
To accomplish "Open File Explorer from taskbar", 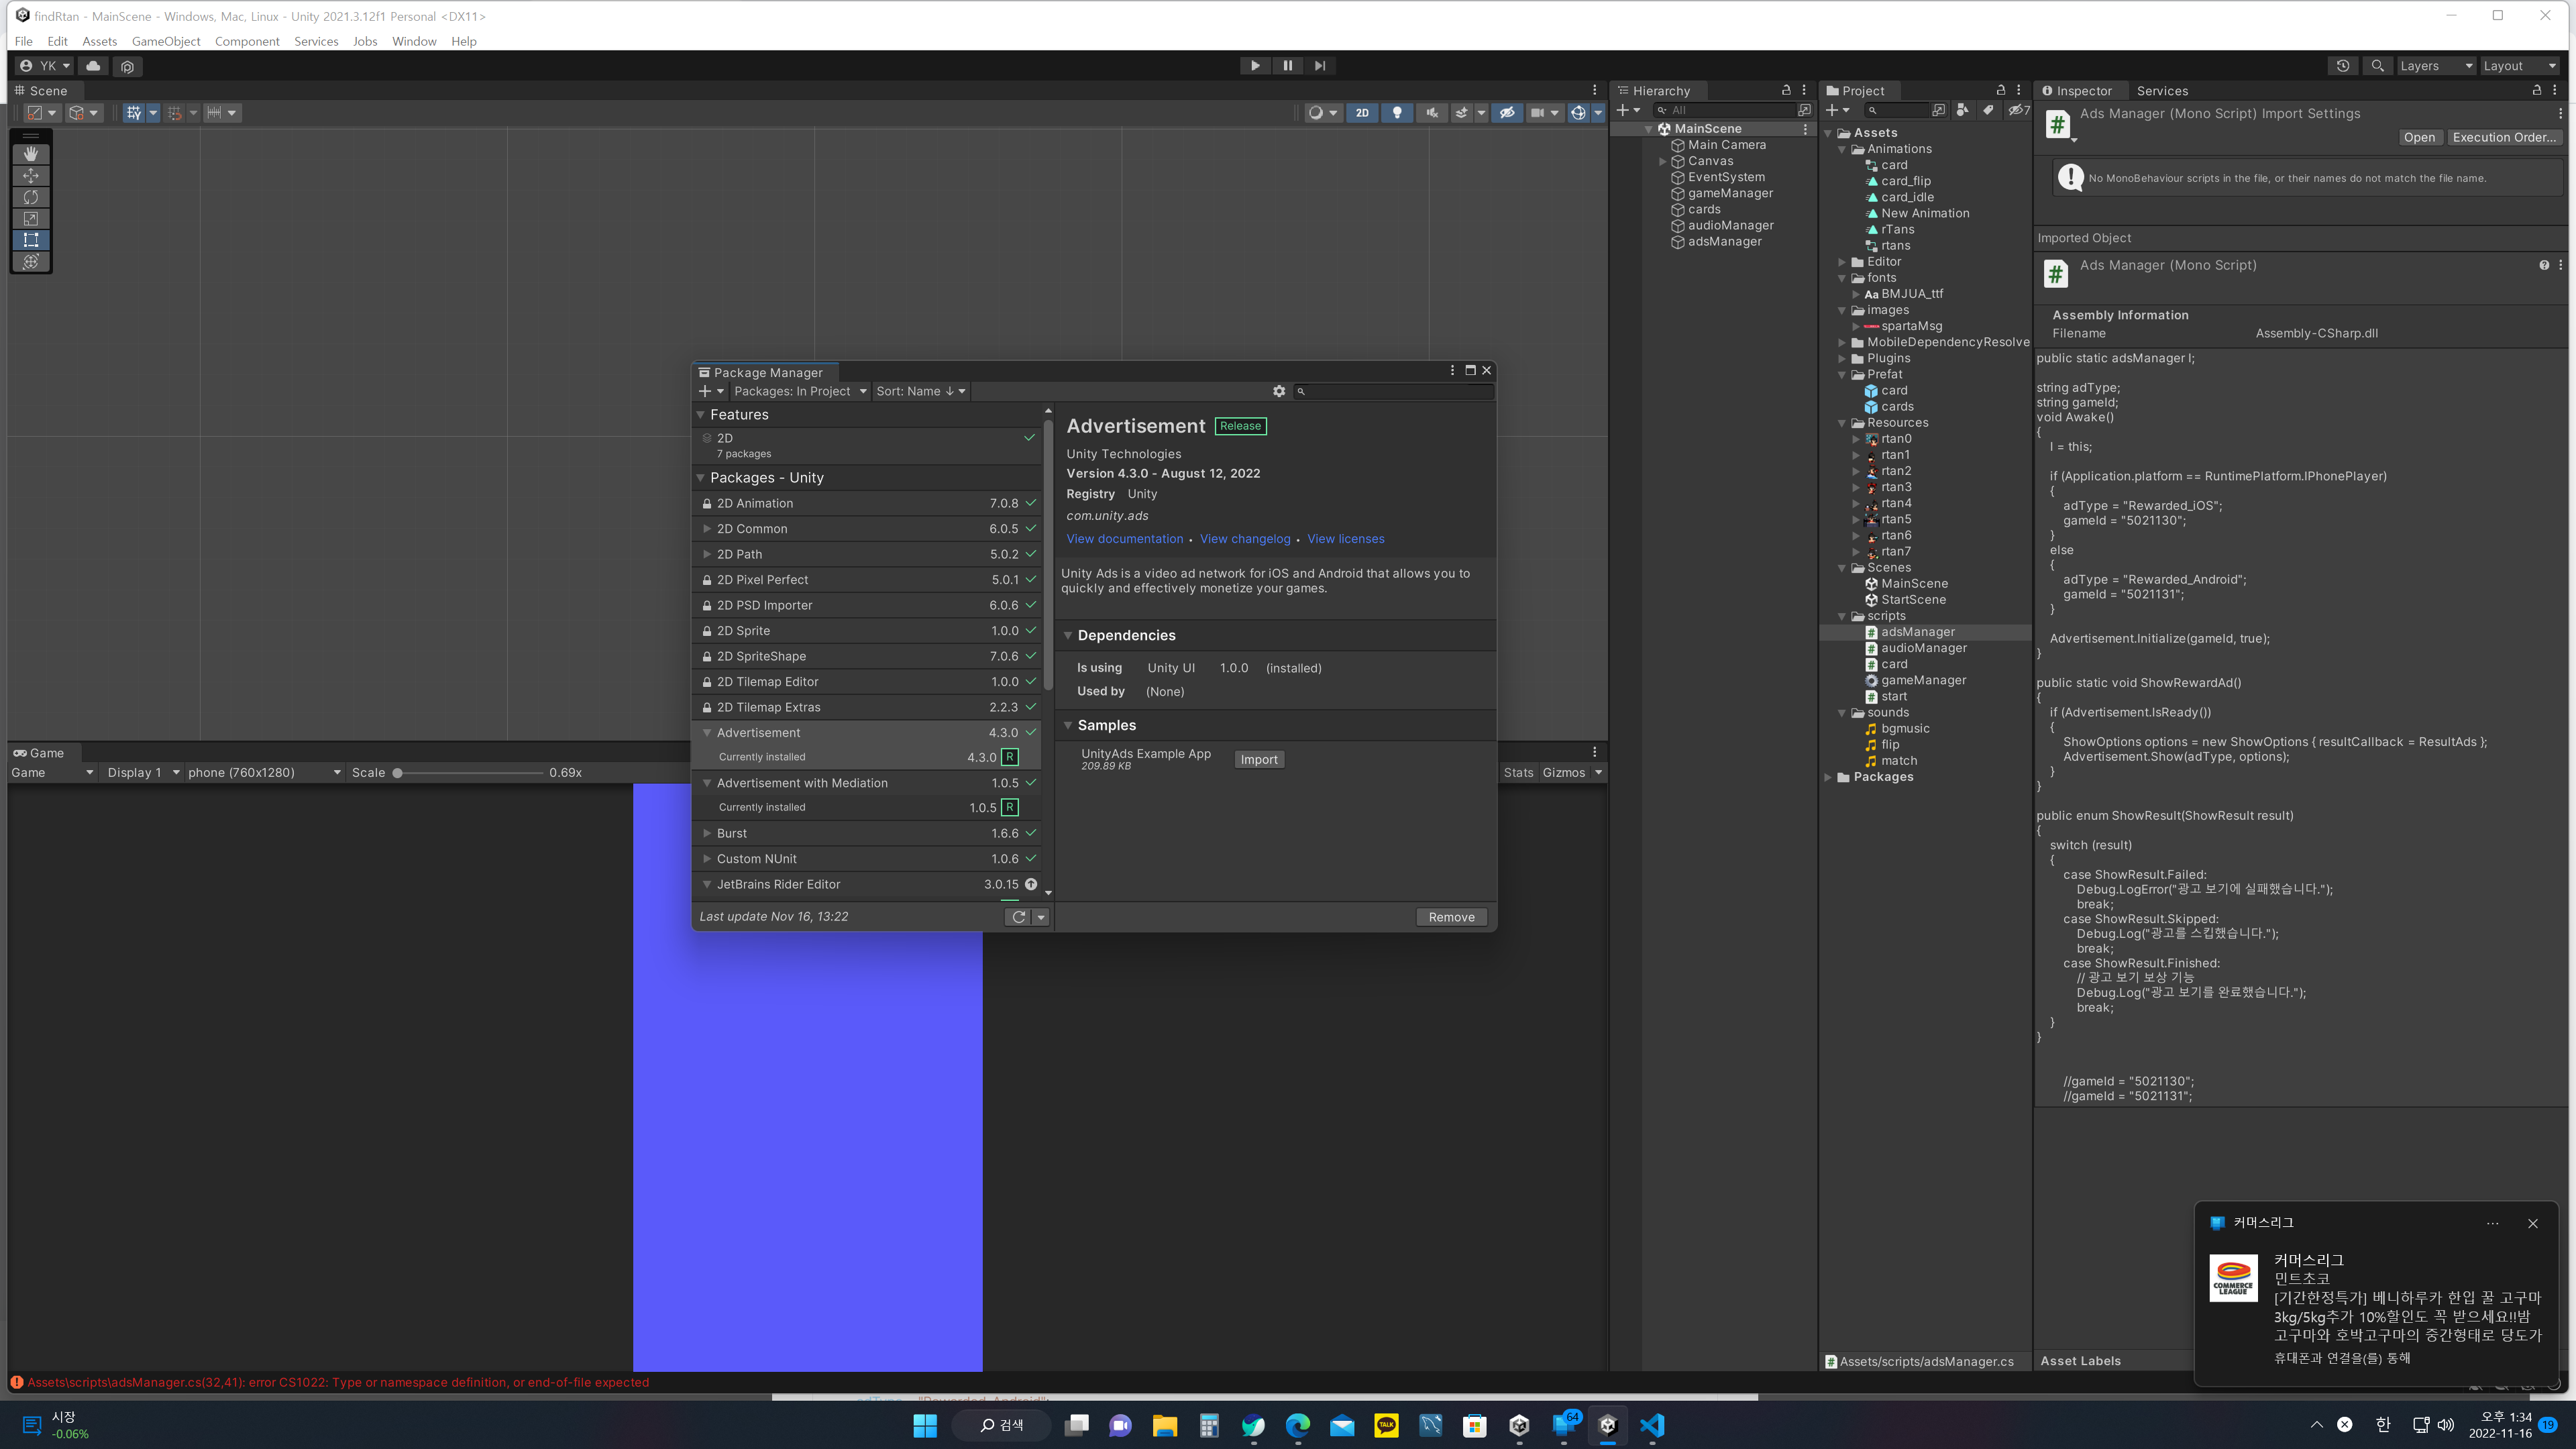I will (1165, 1425).
